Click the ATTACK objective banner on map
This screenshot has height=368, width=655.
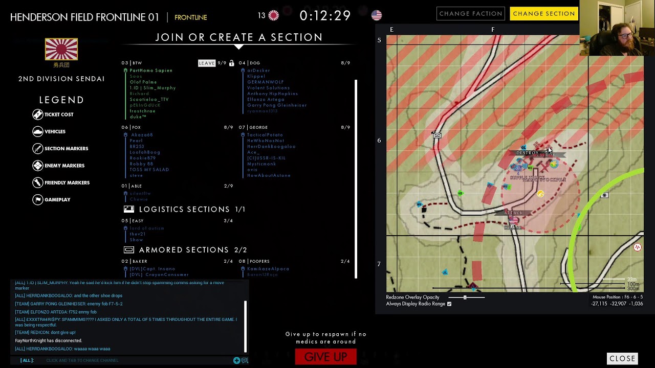(513, 213)
